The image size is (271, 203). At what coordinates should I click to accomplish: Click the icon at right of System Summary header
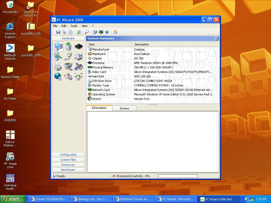216,39
